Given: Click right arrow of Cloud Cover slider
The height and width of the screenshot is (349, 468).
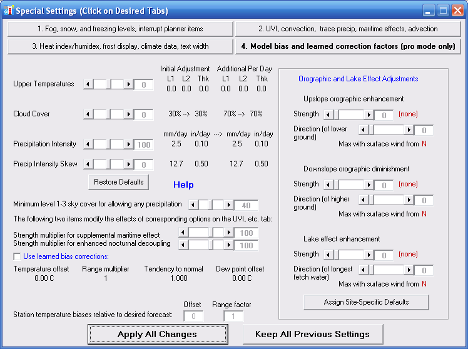Looking at the screenshot, I should [130, 114].
